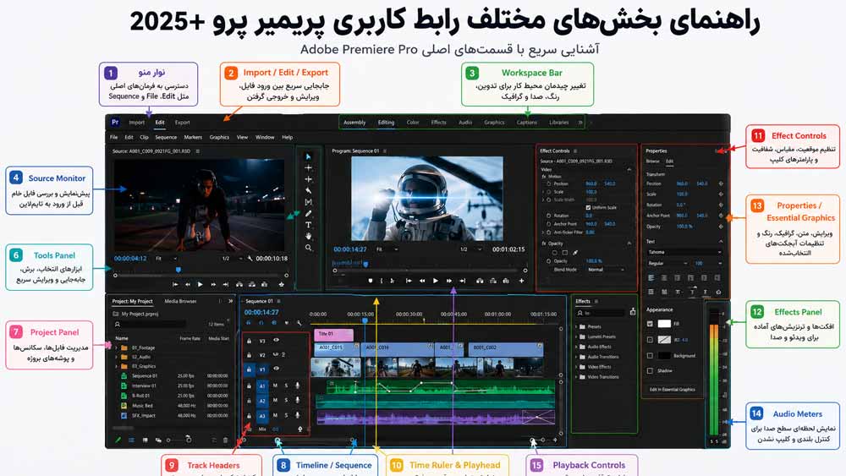
Task: Select the Selection (arrow) tool
Action: point(308,157)
